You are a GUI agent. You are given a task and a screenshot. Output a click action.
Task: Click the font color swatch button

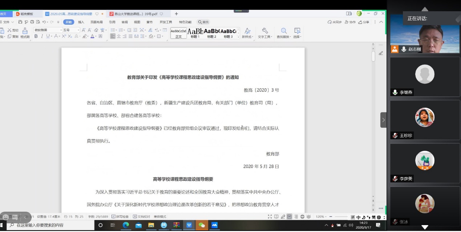(x=93, y=36)
